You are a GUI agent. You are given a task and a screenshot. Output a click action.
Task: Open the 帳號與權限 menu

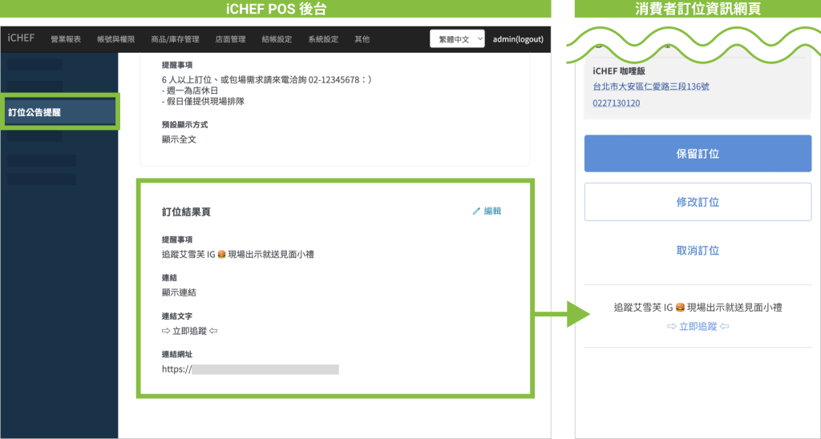(115, 39)
